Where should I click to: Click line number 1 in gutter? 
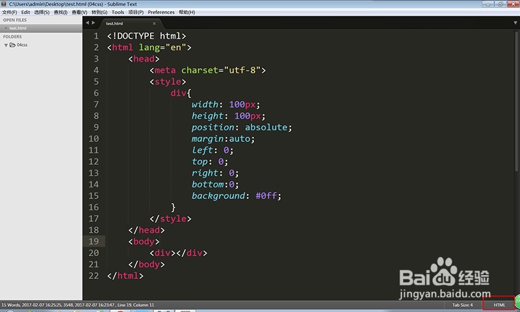pos(96,36)
